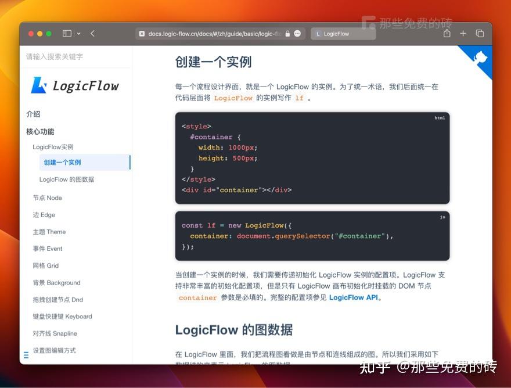Click the 创建一个实例 page heading

click(x=214, y=62)
